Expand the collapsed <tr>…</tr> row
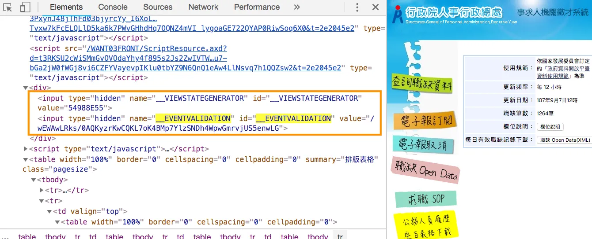592x239 pixels. (42, 190)
